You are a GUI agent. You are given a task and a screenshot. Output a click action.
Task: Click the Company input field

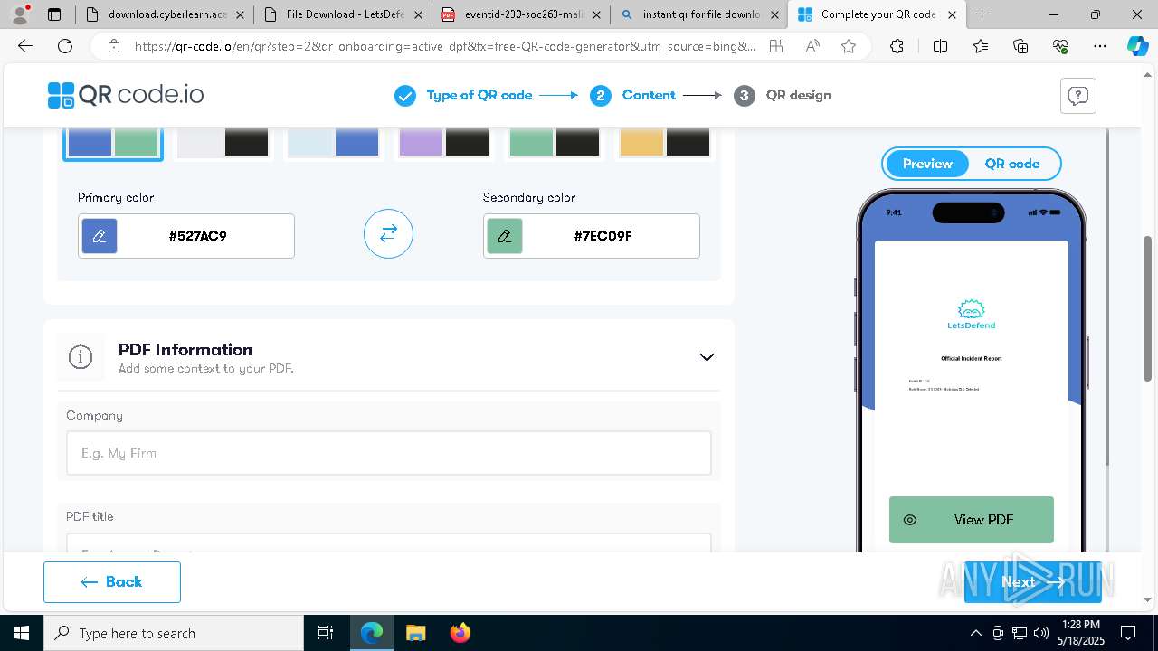tap(389, 453)
